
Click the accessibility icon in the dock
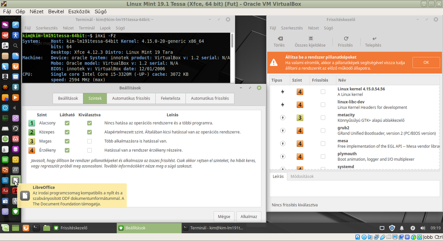pos(16,35)
